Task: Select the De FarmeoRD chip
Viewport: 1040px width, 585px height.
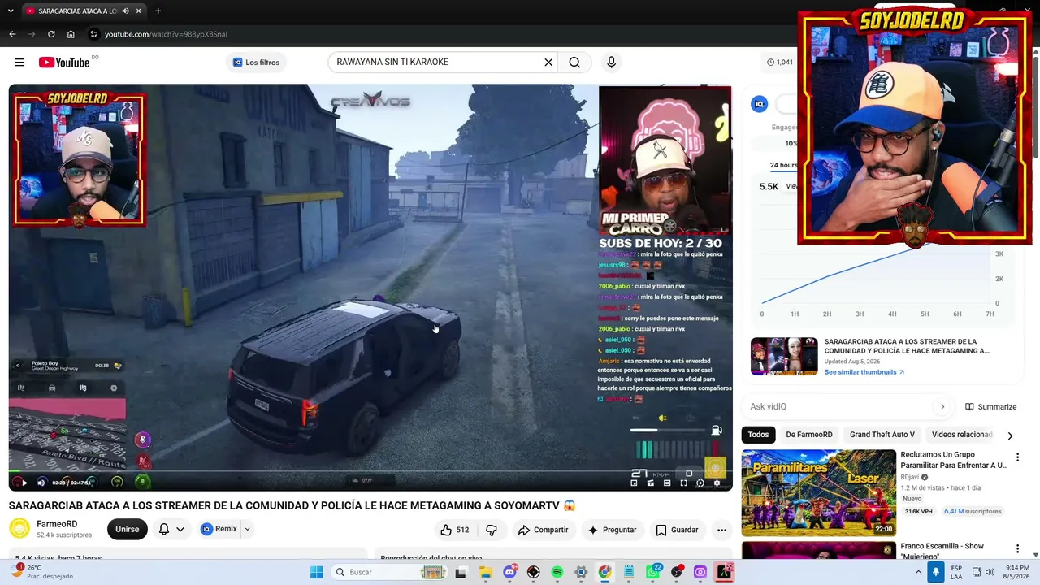Action: [809, 435]
